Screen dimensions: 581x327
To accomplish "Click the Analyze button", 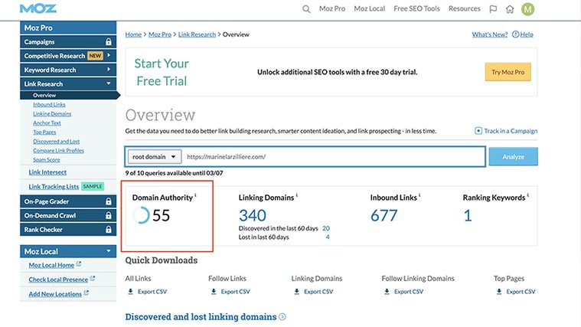I will click(x=513, y=157).
